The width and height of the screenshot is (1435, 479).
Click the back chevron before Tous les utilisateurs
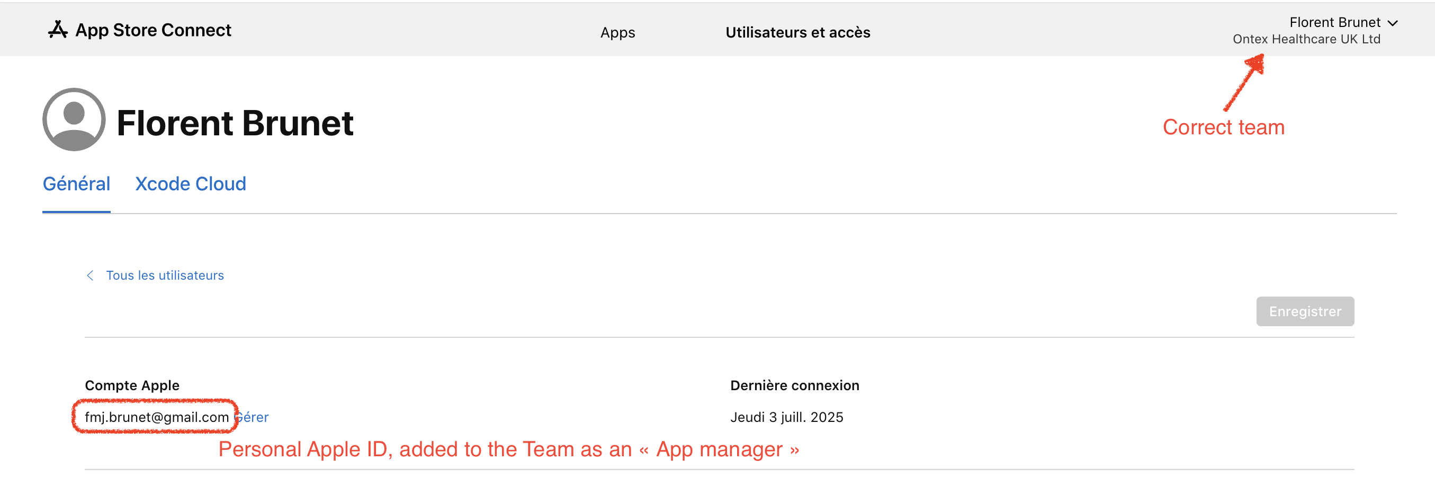point(90,275)
